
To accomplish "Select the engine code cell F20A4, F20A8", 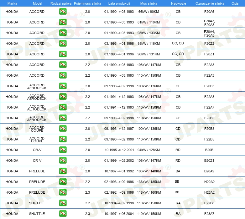I will click(x=209, y=33).
